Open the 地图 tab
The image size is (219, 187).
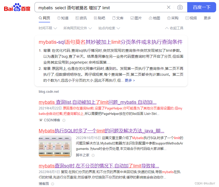(x=154, y=18)
